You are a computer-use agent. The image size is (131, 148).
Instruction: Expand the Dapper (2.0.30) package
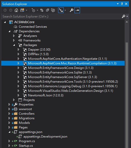(x=18, y=50)
